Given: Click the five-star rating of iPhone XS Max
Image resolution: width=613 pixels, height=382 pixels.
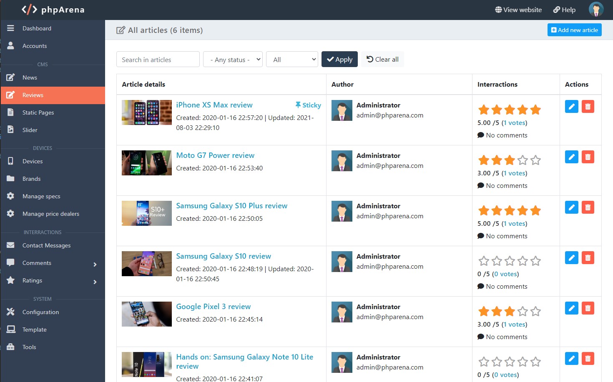Looking at the screenshot, I should [509, 110].
